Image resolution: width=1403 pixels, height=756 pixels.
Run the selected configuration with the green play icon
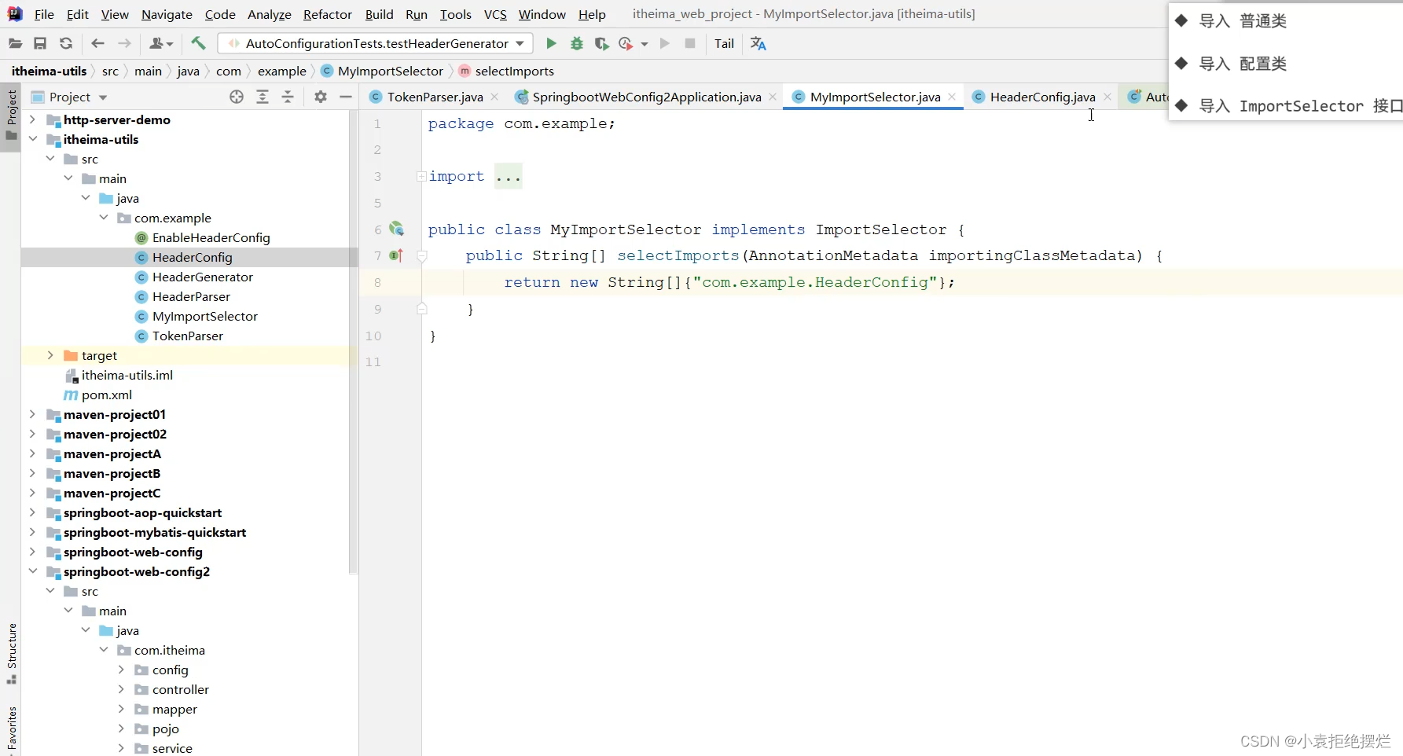pyautogui.click(x=551, y=44)
